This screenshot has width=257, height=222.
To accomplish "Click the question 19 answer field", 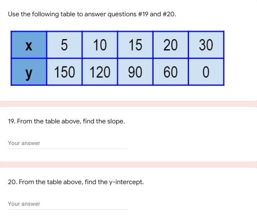I will (x=68, y=143).
